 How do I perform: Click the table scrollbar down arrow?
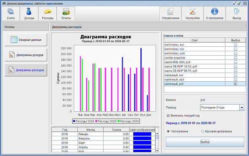point(157,150)
